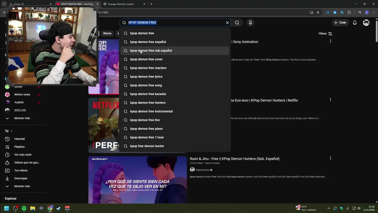Screen dimensions: 378x213
Task: Open Videos que me gustan in sidebar
Action: pos(27,162)
